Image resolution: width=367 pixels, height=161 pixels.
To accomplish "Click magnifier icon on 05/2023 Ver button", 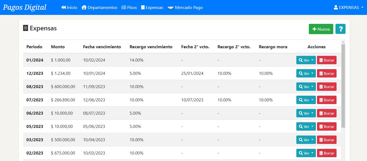I will (x=301, y=127).
